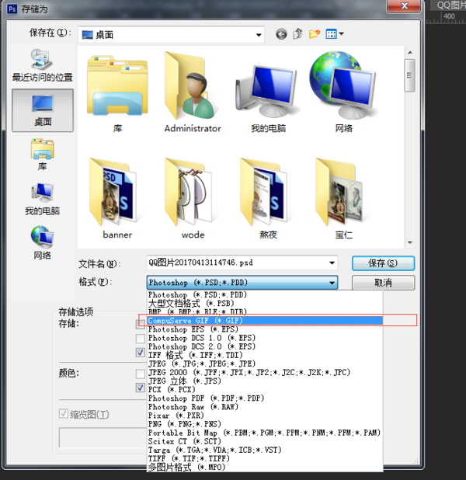Choose Photoshop DCS 1.0 format
Screen dimensions: 466x480
(x=265, y=338)
